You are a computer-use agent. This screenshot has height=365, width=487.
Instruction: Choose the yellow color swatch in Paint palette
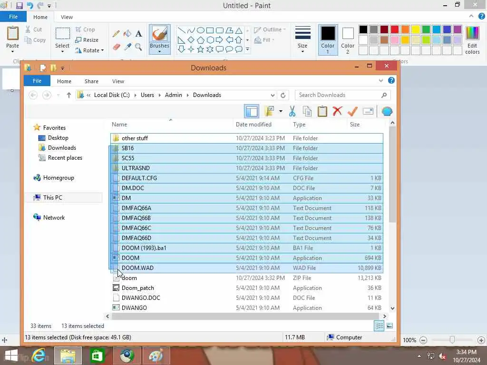[416, 29]
